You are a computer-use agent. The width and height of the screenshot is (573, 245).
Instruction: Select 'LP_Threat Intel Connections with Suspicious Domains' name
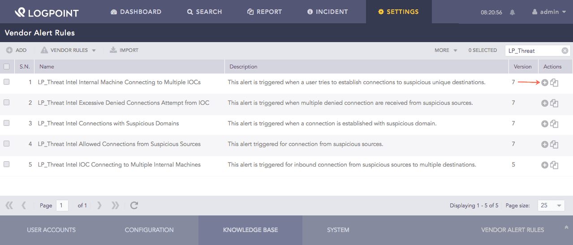108,123
